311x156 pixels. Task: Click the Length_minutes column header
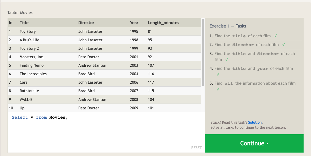(163, 23)
